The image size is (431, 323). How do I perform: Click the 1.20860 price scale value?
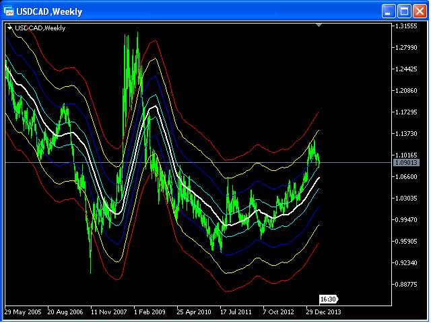click(406, 91)
